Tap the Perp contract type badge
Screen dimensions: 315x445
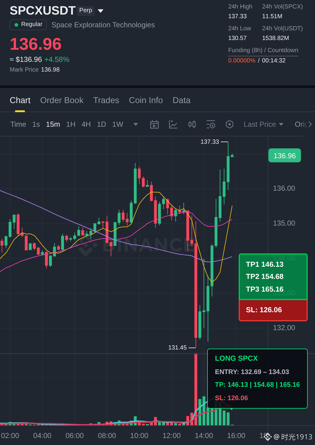pos(86,10)
